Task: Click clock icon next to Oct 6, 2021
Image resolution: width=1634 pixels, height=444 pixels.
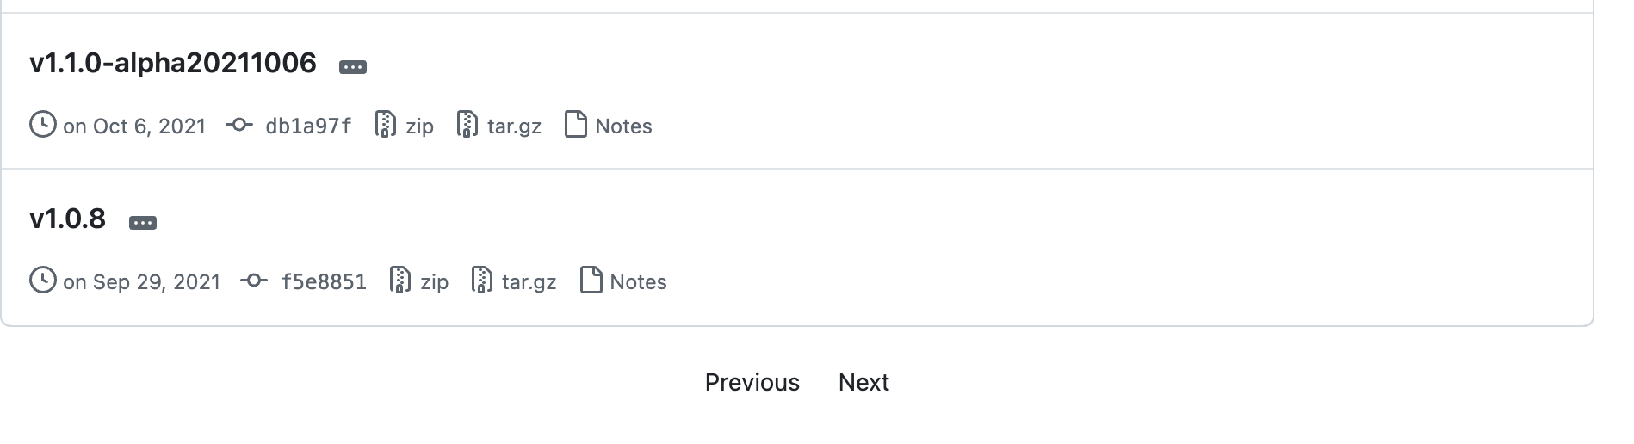Action: [x=43, y=125]
